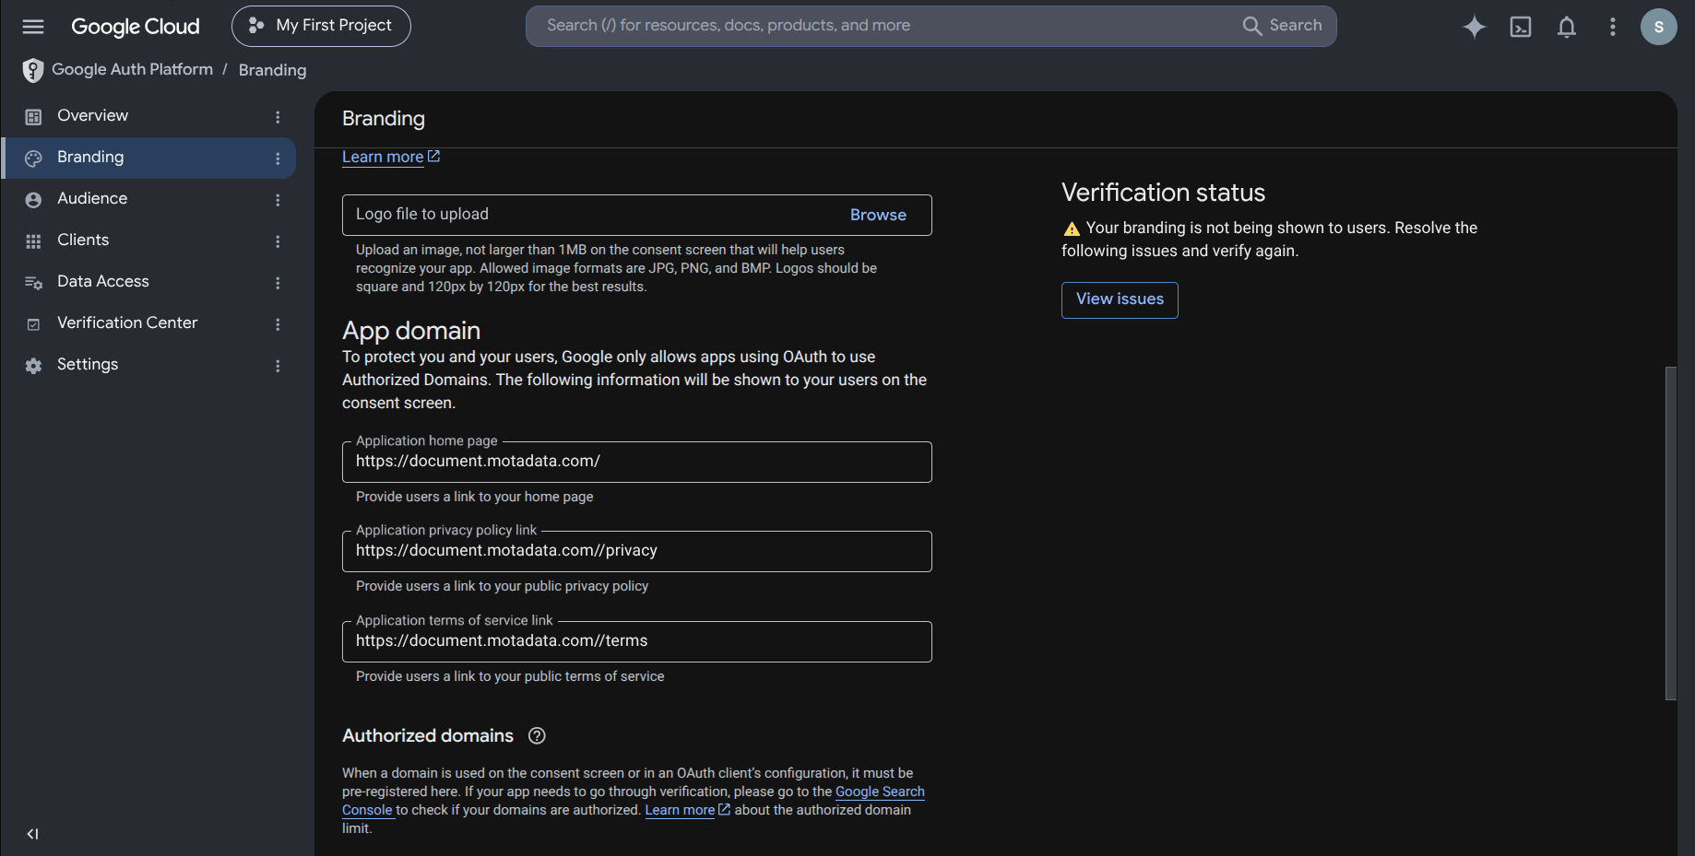Open the Audience sidebar item
The image size is (1695, 856).
pyautogui.click(x=148, y=199)
